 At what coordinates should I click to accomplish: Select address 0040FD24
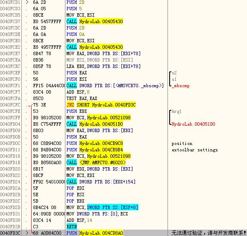(10, 182)
